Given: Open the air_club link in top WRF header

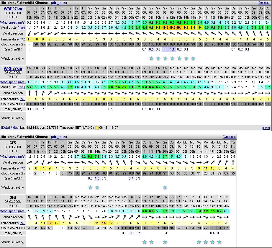Looking at the screenshot, I should (x=59, y=3).
